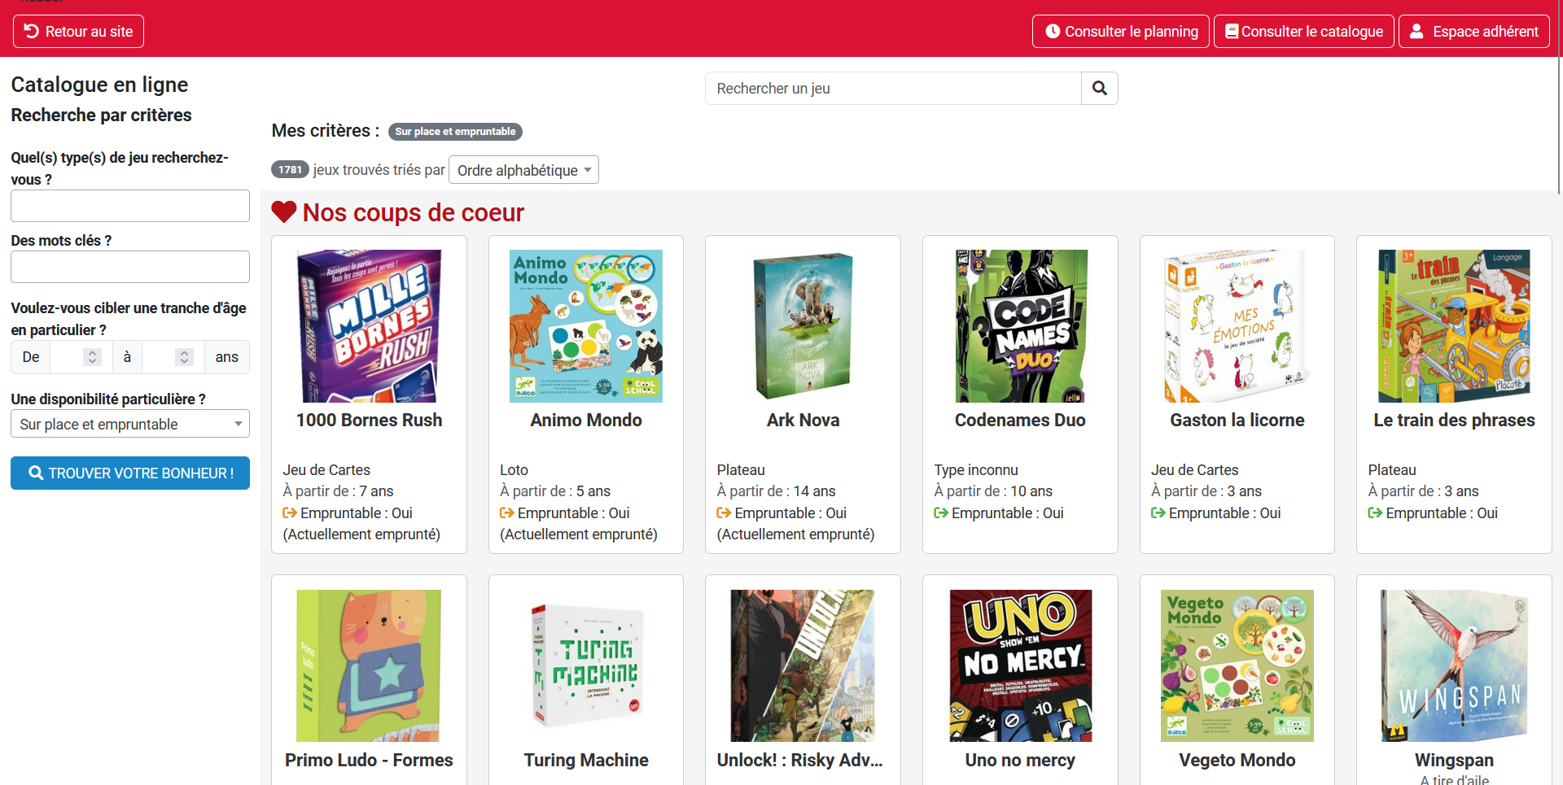Open Turing Machine box image
The height and width of the screenshot is (785, 1563).
coord(586,665)
